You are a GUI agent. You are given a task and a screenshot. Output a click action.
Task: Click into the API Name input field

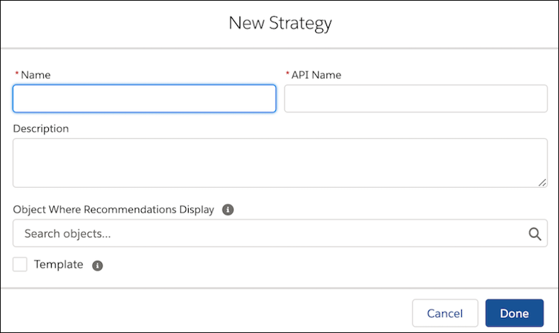point(416,98)
